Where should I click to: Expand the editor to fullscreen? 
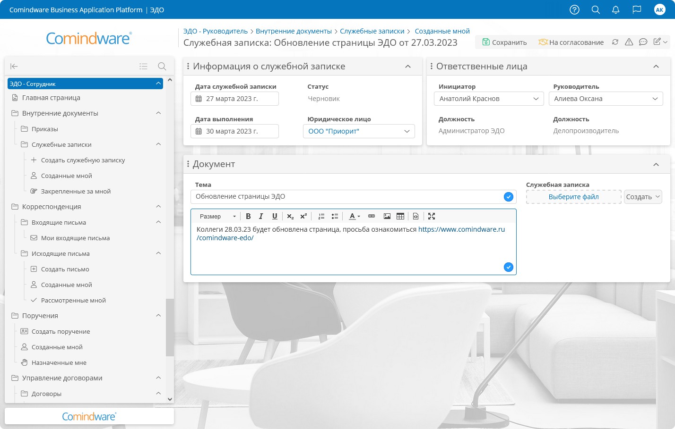click(x=432, y=216)
